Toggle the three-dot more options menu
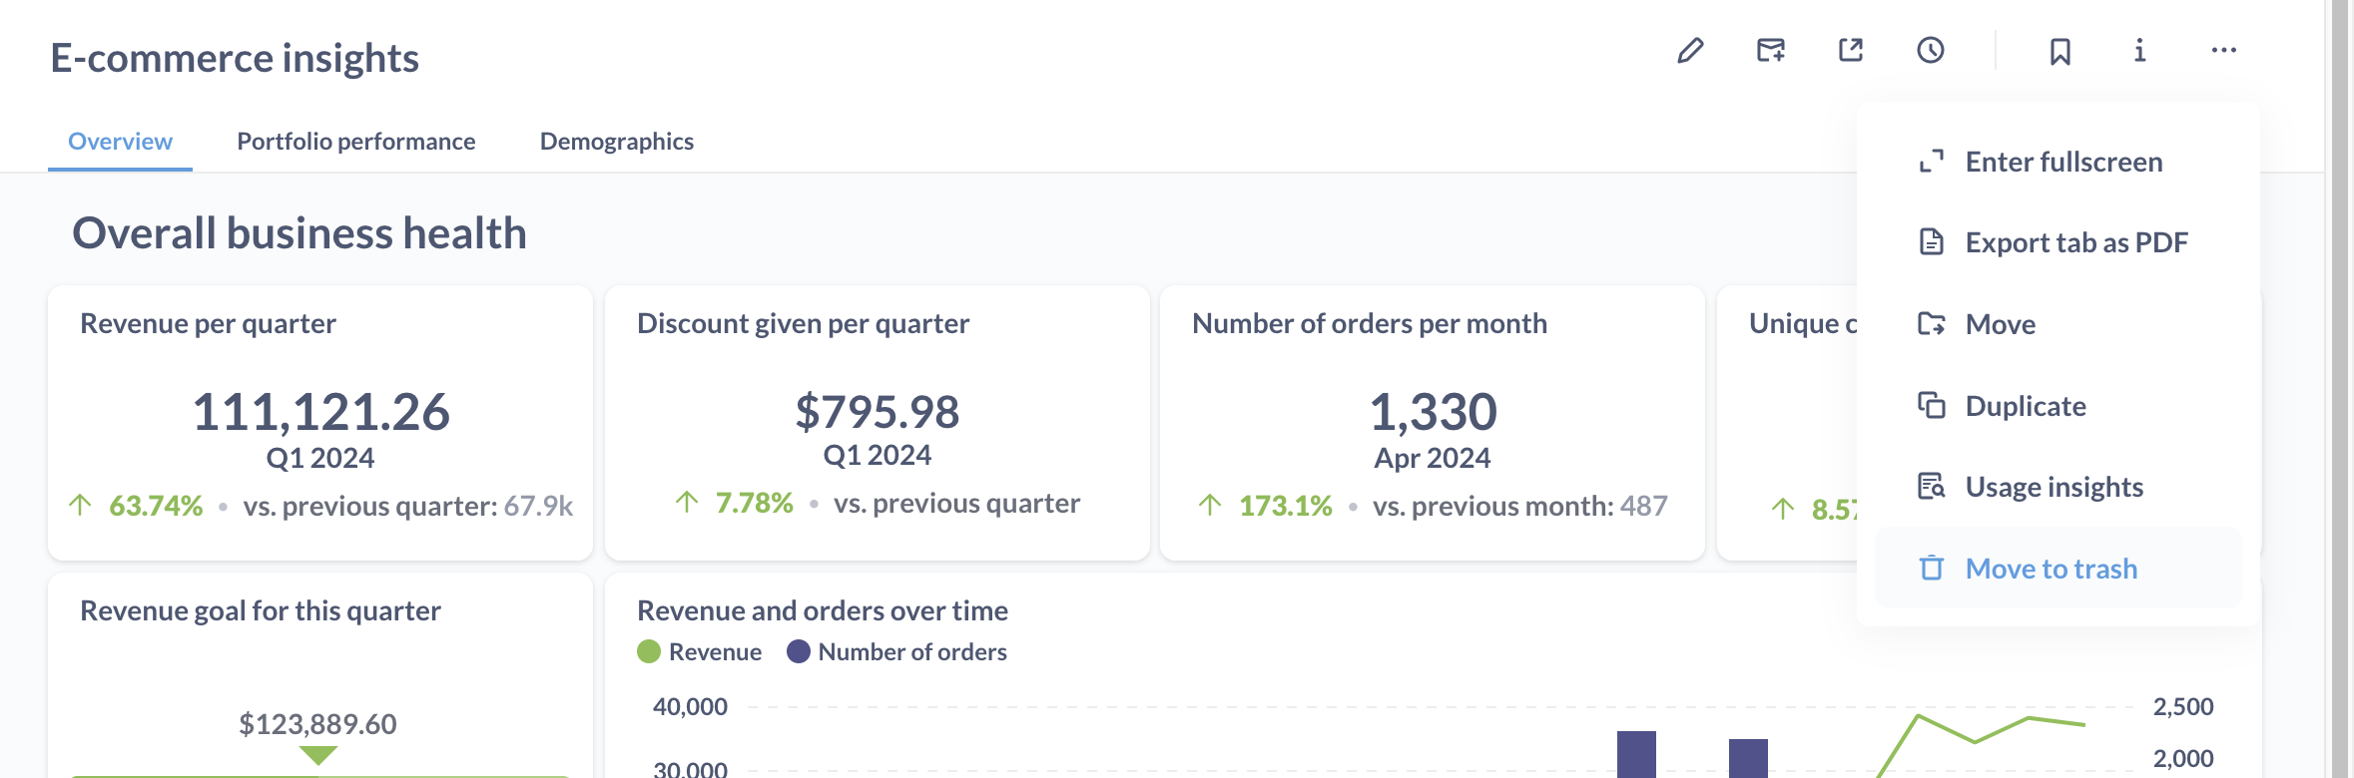The height and width of the screenshot is (778, 2354). click(x=2223, y=51)
